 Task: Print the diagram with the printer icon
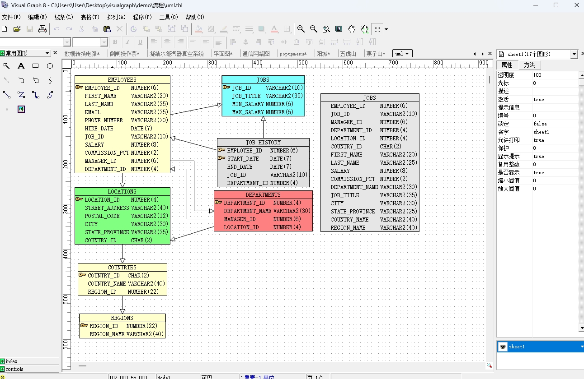42,29
